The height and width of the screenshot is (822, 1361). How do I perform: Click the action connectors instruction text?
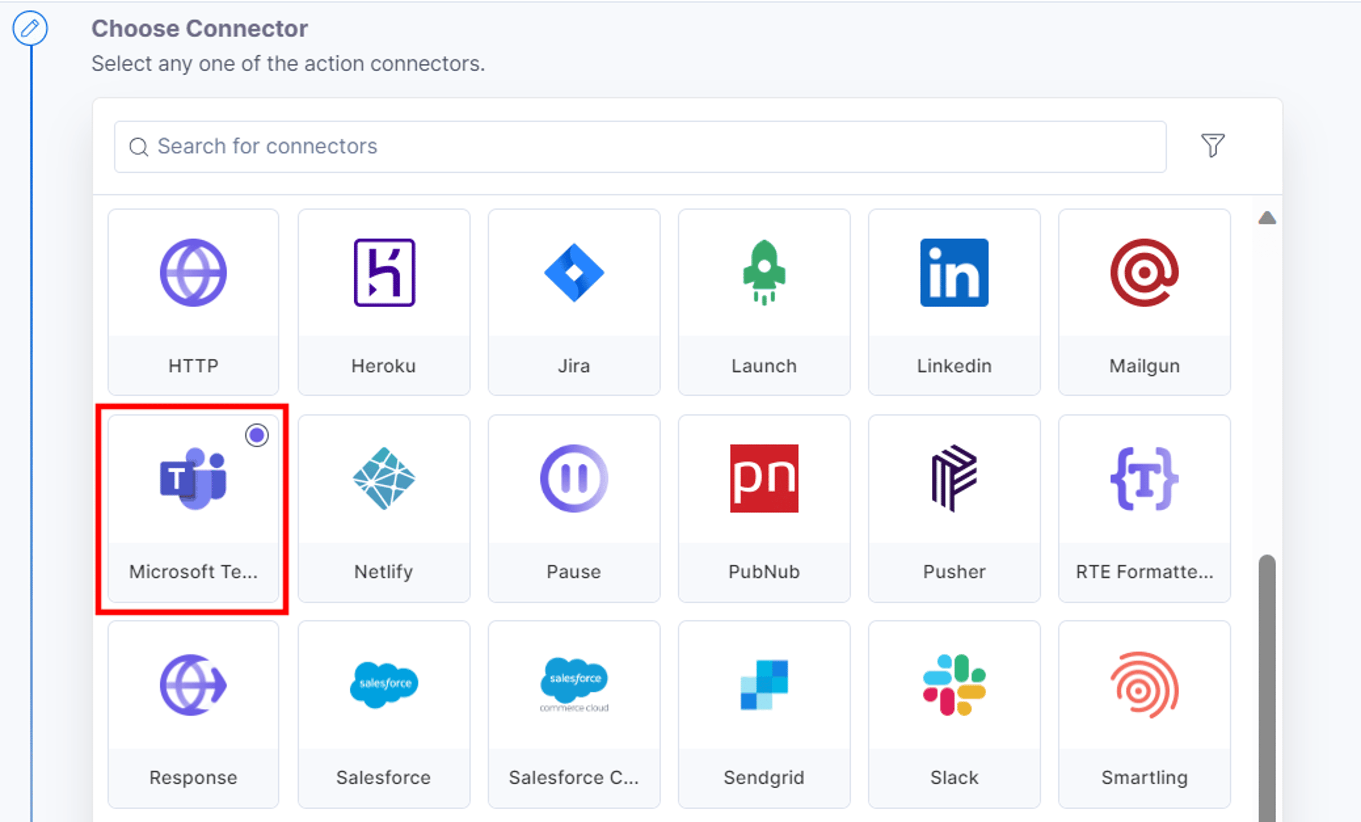pos(289,63)
